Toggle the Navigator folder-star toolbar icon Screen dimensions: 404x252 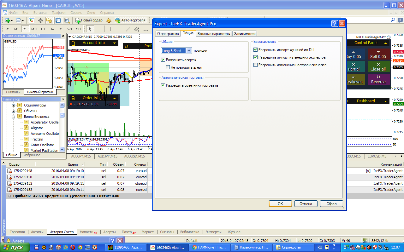(x=49, y=20)
